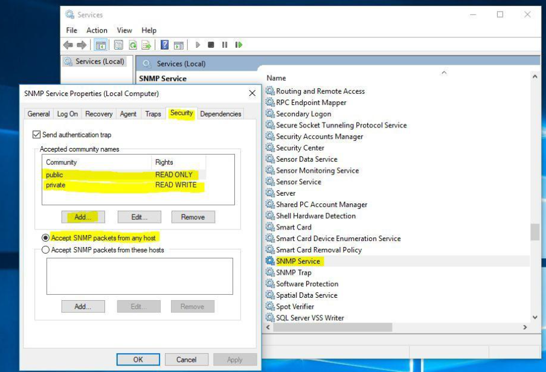Click the Refresh toolbar icon
Image resolution: width=546 pixels, height=372 pixels.
133,45
